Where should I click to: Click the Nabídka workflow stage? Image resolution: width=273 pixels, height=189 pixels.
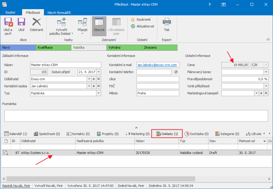click(89, 47)
